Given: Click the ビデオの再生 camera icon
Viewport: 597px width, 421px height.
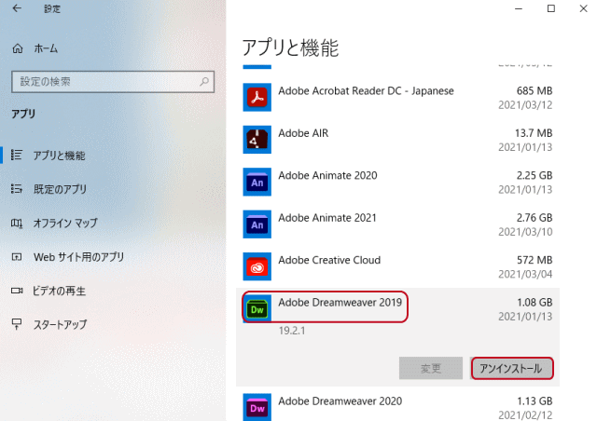Looking at the screenshot, I should coord(17,291).
